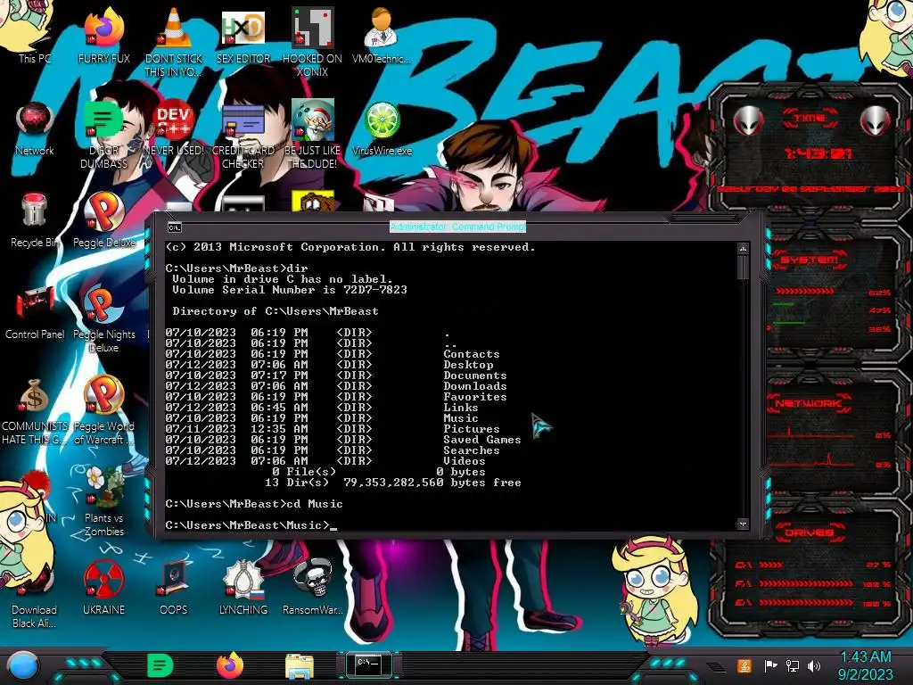
Task: Open the UKRAINE radiation icon
Action: coord(103,587)
